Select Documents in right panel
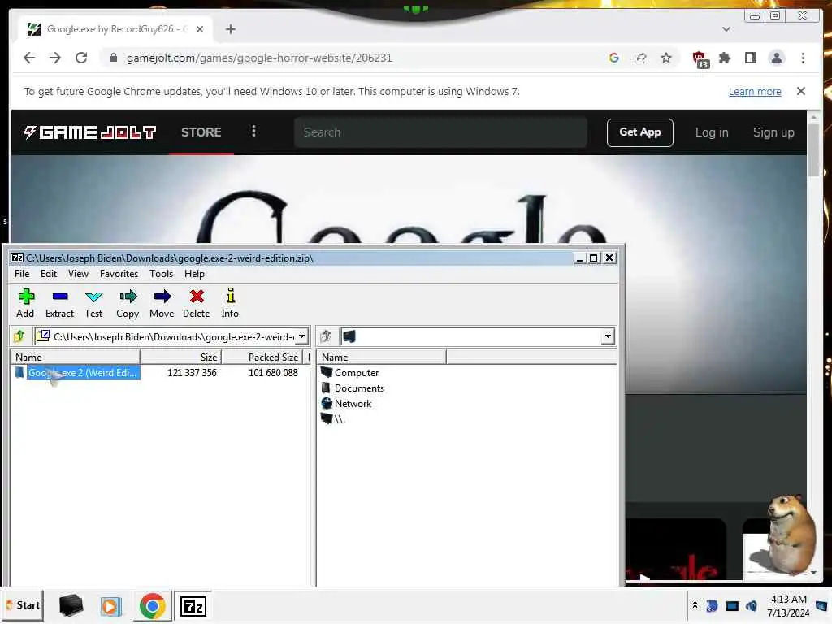This screenshot has width=832, height=624. (x=353, y=388)
